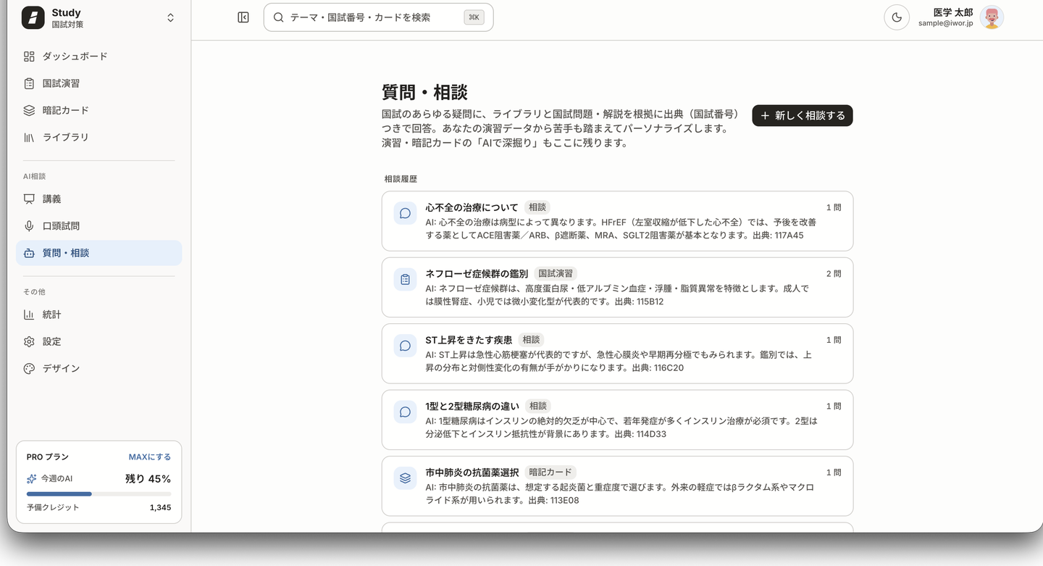The height and width of the screenshot is (566, 1043).
Task: Click the 設定 gear icon
Action: click(29, 341)
